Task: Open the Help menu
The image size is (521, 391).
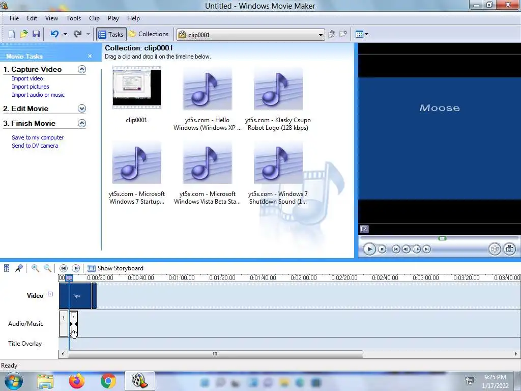Action: pyautogui.click(x=133, y=18)
